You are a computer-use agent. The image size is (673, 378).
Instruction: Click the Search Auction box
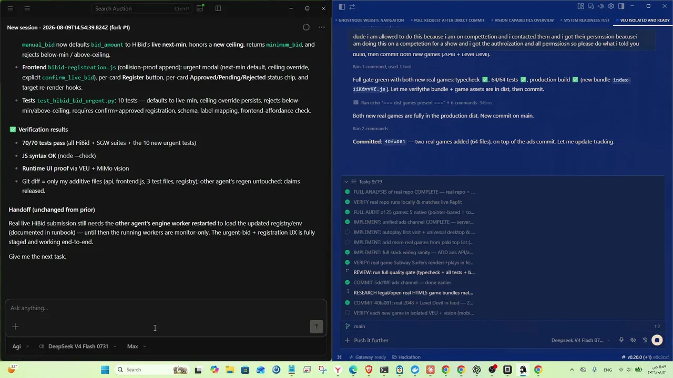tap(141, 8)
